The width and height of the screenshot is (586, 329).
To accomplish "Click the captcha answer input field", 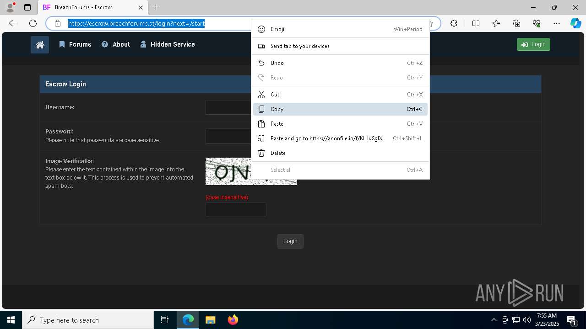I will [x=236, y=210].
